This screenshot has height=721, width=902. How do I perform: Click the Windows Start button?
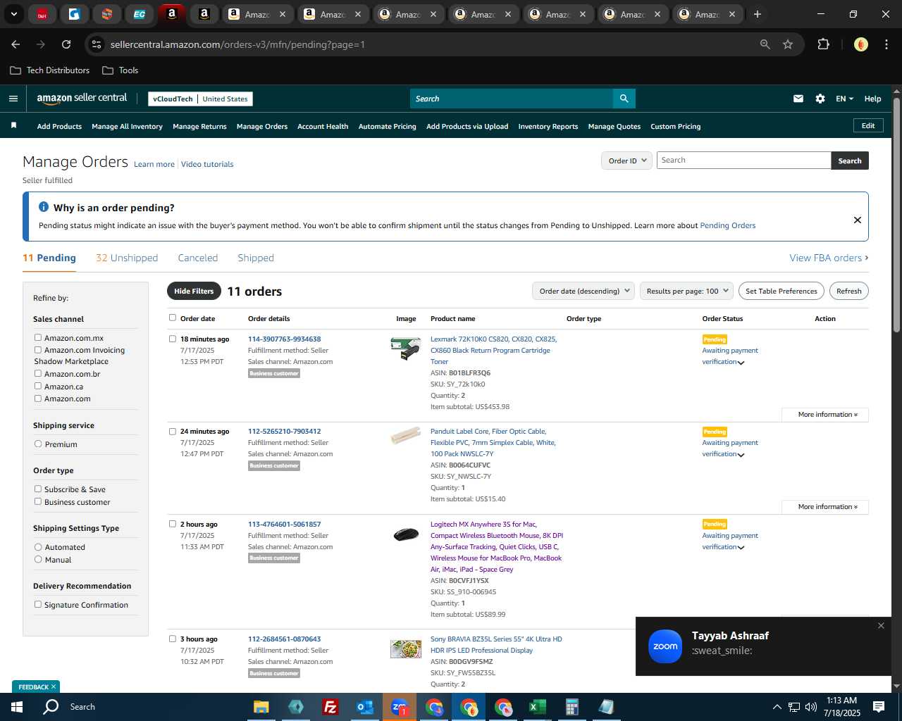click(17, 707)
